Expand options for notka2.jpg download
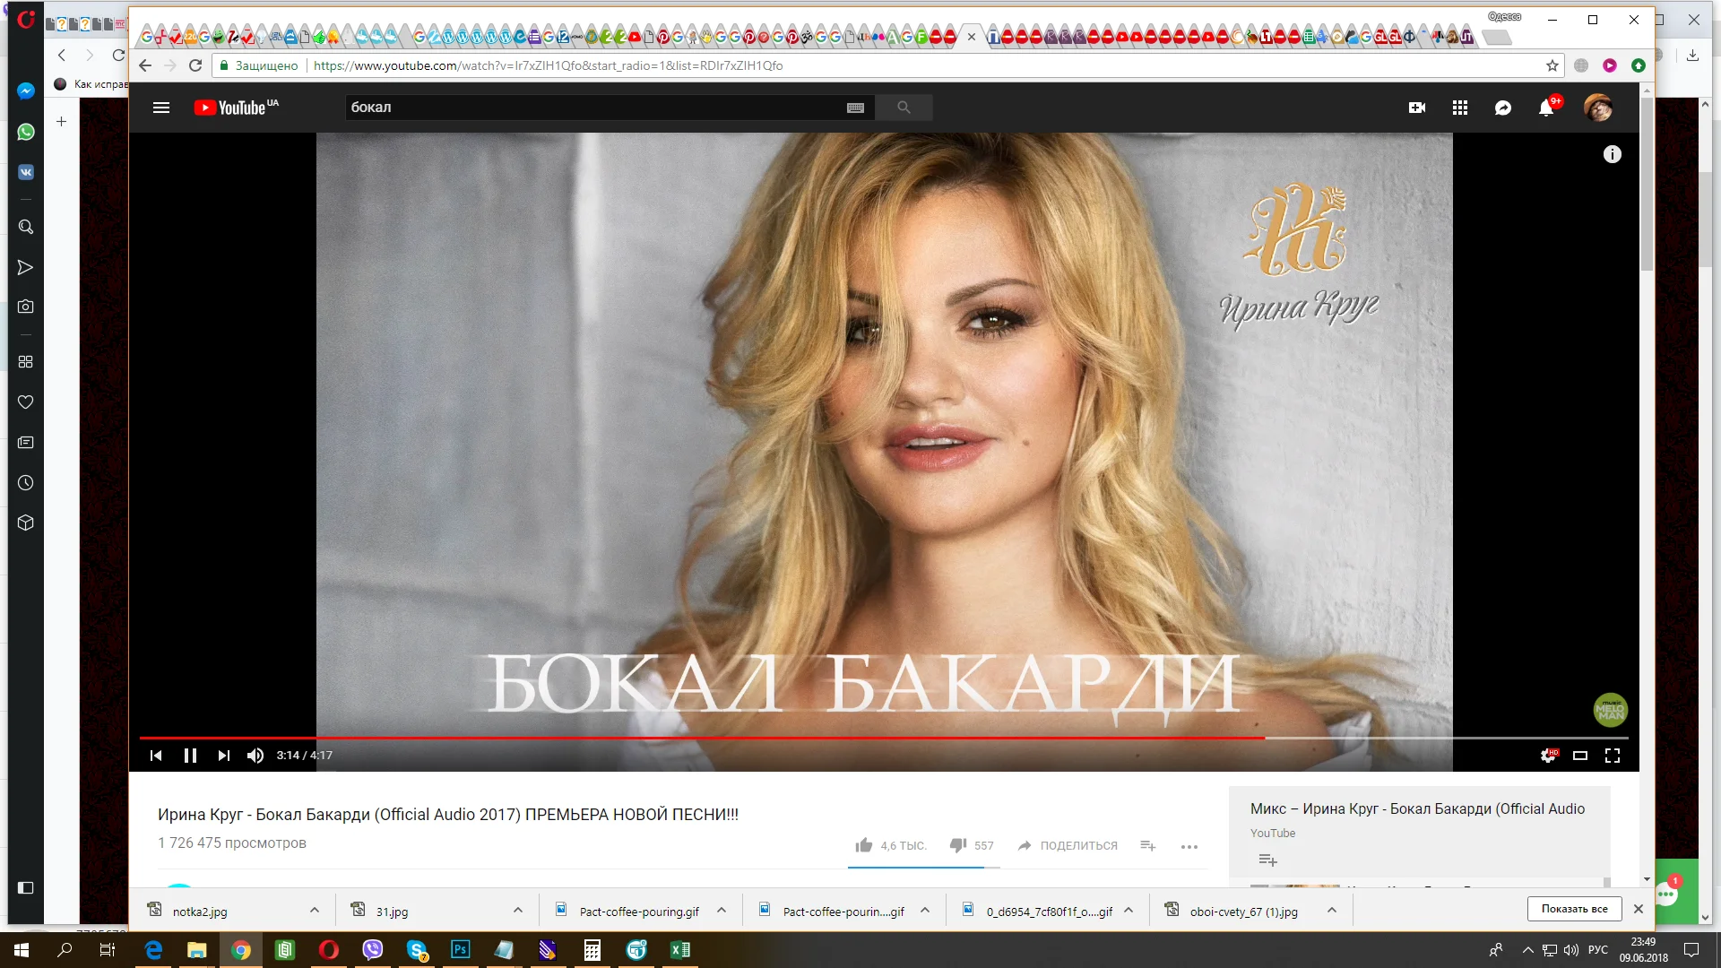 315,911
